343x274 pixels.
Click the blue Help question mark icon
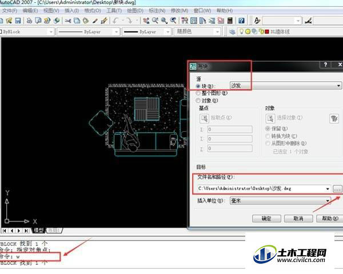tap(241, 21)
